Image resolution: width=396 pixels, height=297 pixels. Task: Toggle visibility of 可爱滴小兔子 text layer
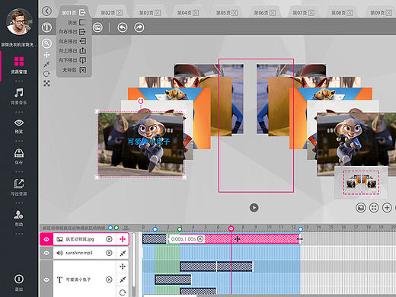click(x=46, y=279)
